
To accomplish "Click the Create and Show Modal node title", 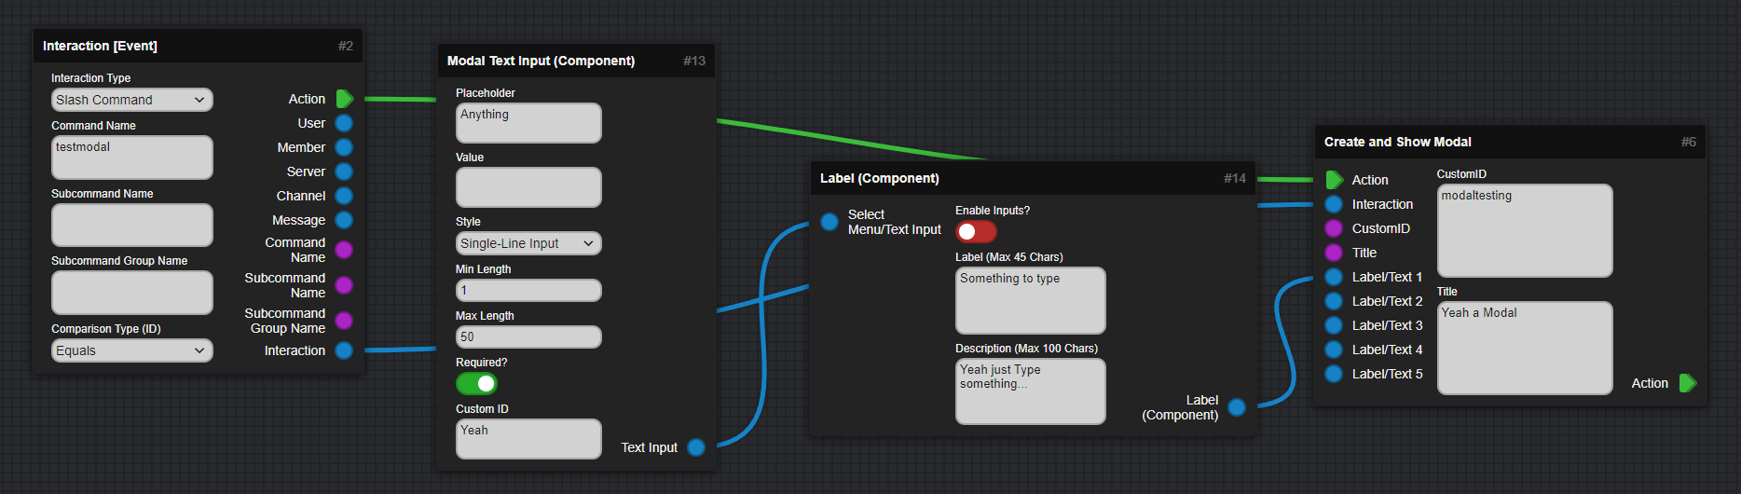I will pos(1397,142).
